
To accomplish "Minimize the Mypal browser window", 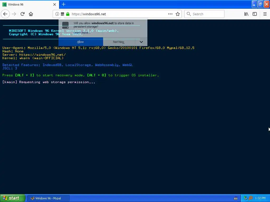I will (254, 4).
